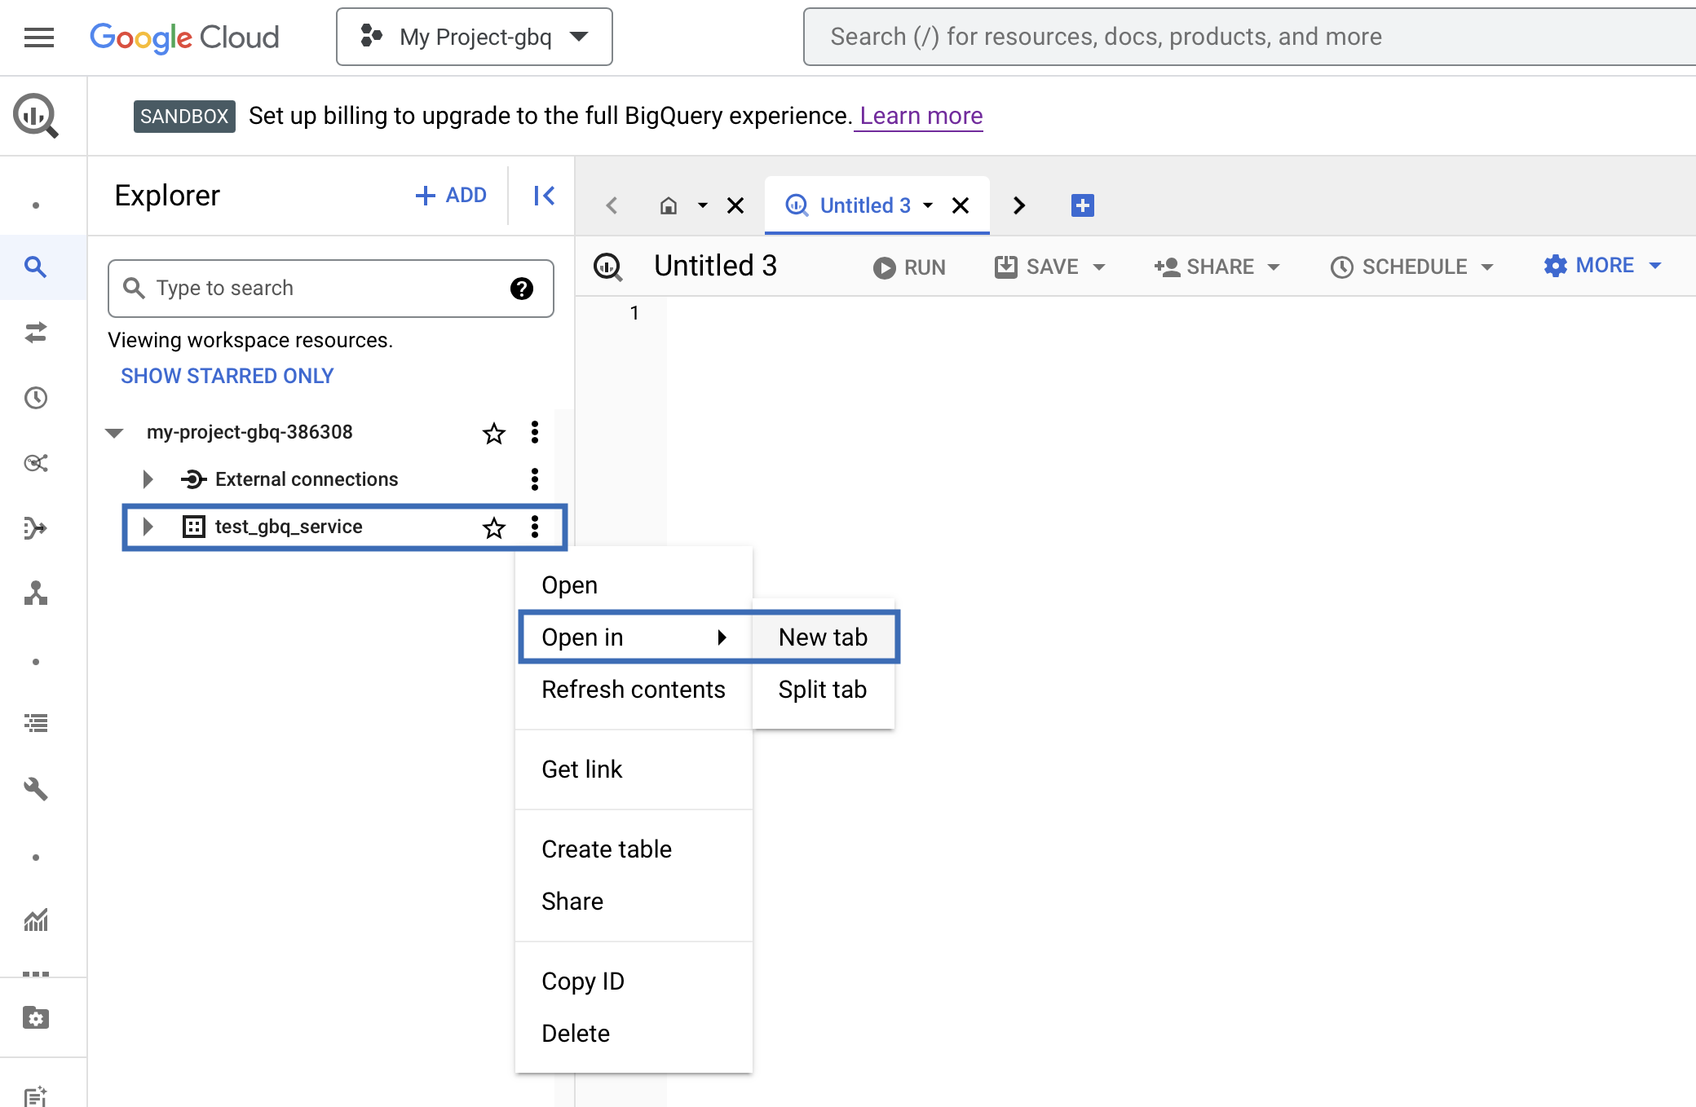Follow the Learn more billing link
The image size is (1696, 1107).
[921, 116]
